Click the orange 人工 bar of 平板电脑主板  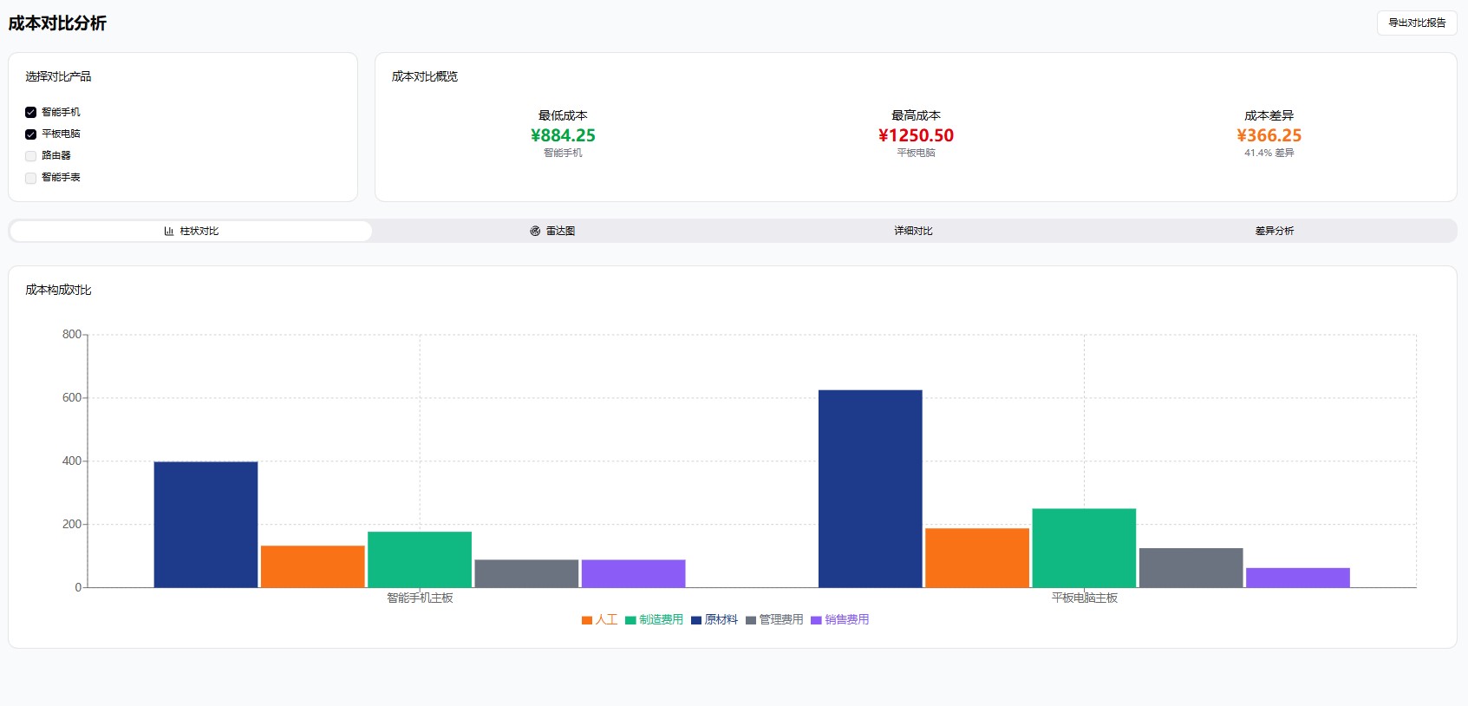(976, 558)
